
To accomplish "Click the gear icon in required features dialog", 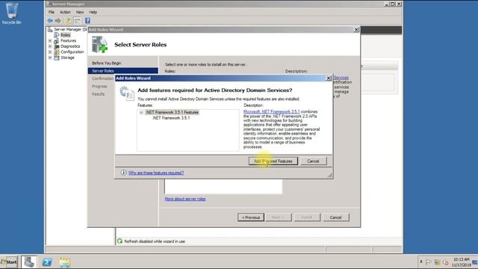I will [x=126, y=93].
